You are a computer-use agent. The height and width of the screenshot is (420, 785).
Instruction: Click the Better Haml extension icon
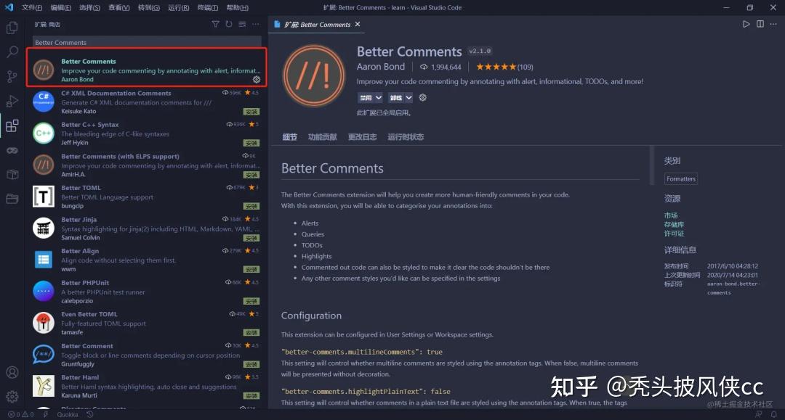click(x=44, y=386)
